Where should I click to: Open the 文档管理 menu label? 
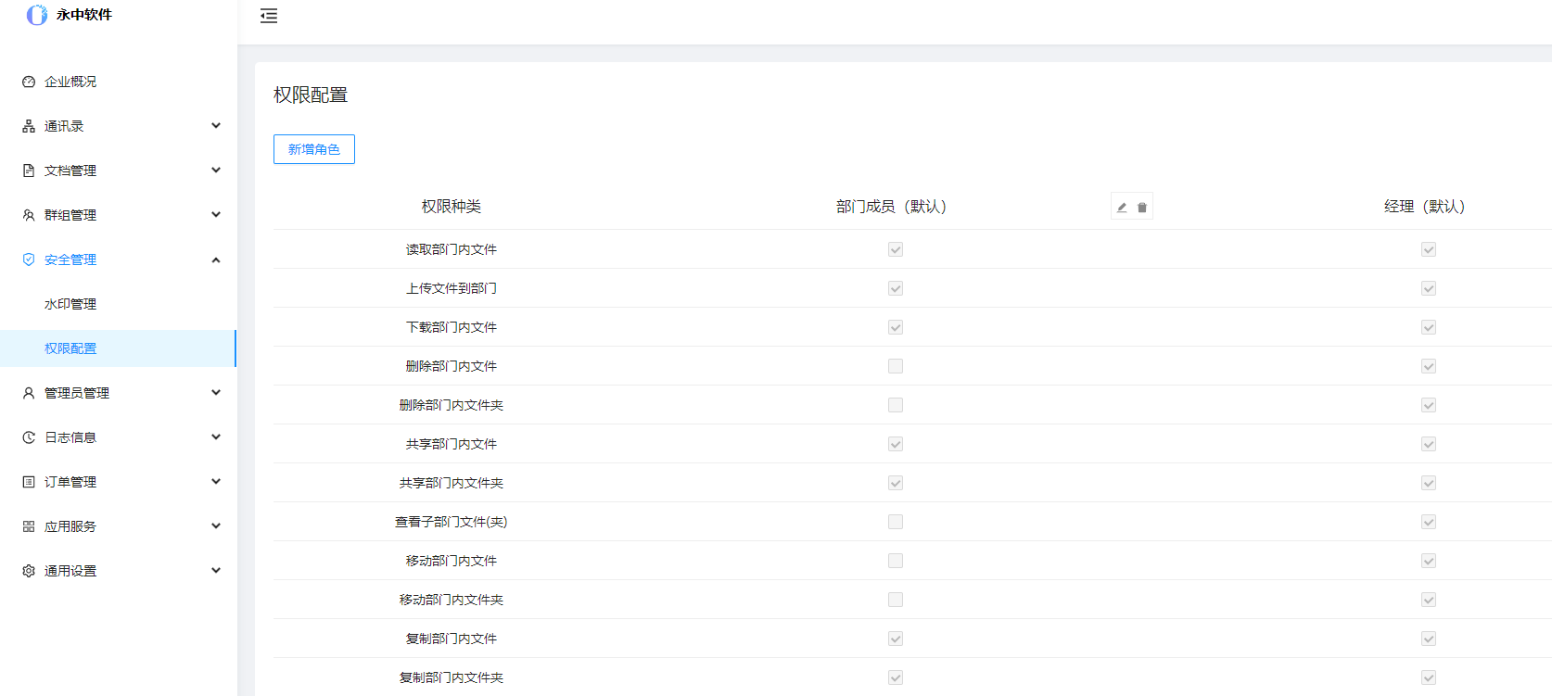click(x=70, y=171)
